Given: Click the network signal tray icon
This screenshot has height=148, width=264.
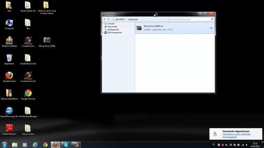Looking at the screenshot, I should click(x=243, y=145).
